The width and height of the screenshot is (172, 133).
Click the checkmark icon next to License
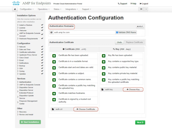42,28
